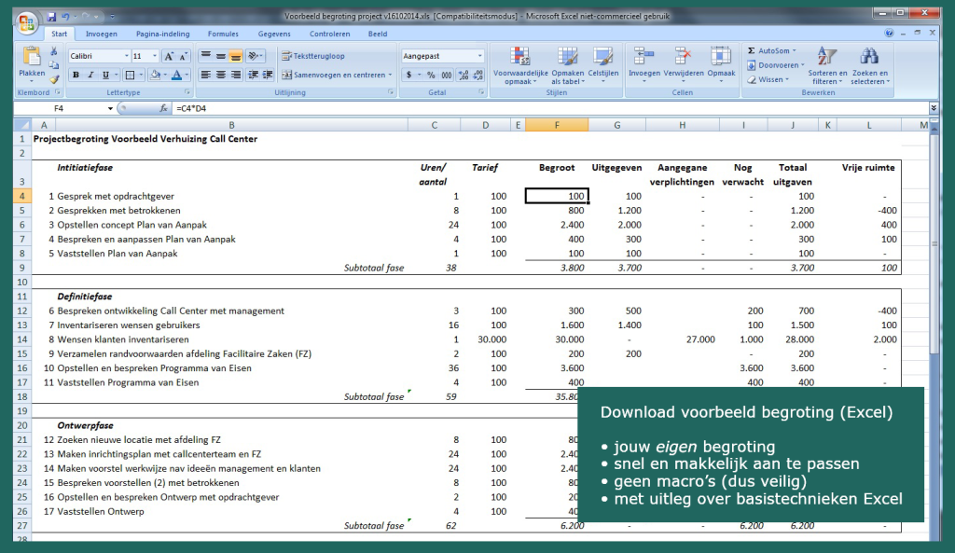Switch to the Beeld ribbon tab
955x553 pixels.
[378, 35]
